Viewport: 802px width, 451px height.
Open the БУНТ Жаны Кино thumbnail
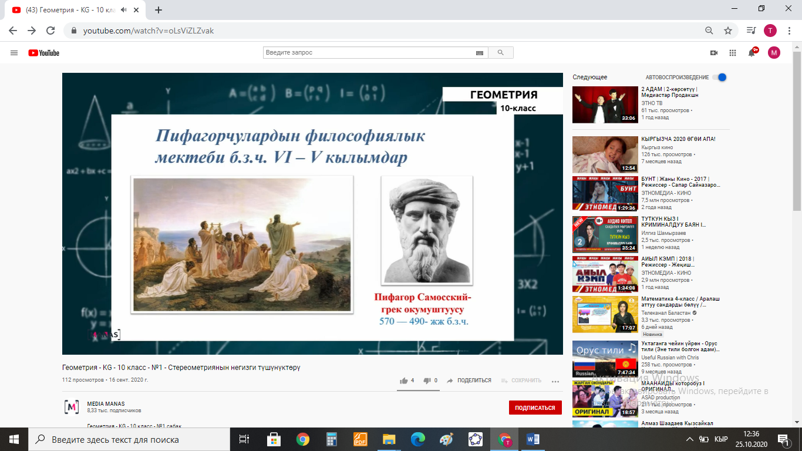tap(605, 194)
